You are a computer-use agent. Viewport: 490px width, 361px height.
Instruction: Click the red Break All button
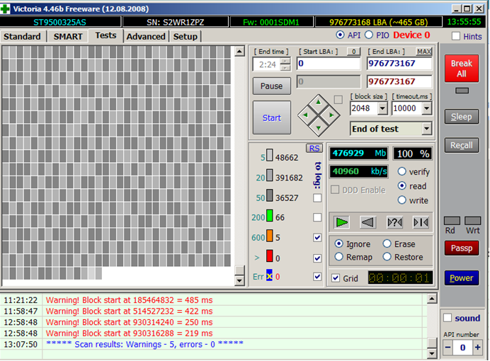click(x=462, y=69)
